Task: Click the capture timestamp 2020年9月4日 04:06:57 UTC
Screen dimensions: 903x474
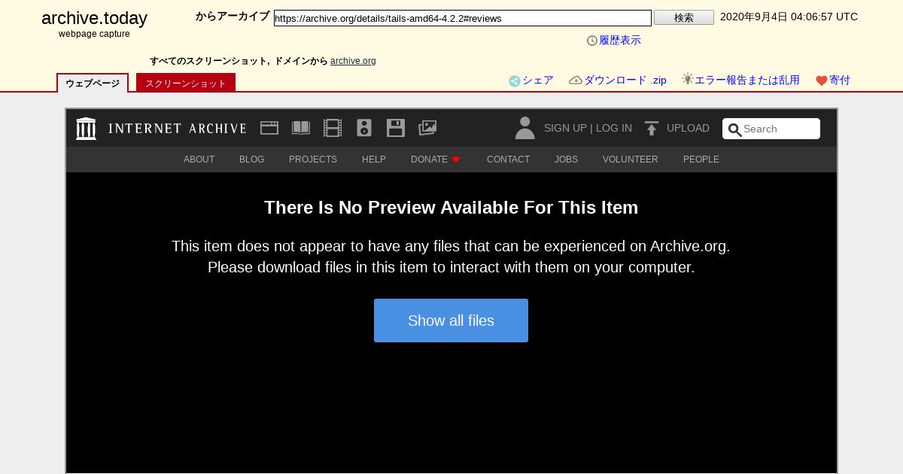Action: tap(789, 17)
